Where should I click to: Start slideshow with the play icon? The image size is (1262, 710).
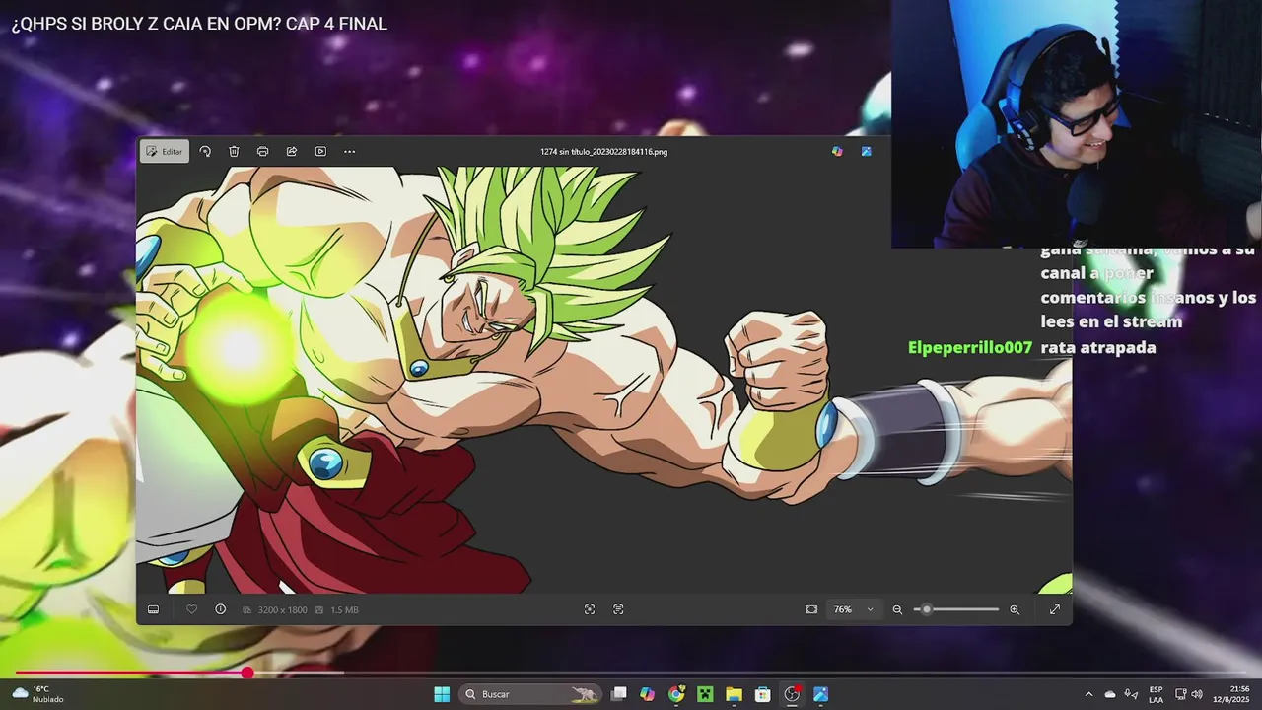click(320, 151)
